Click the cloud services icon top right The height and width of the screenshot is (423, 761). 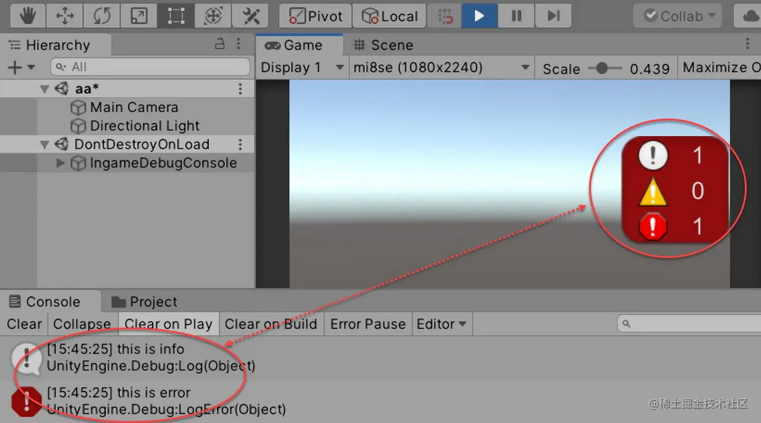750,15
